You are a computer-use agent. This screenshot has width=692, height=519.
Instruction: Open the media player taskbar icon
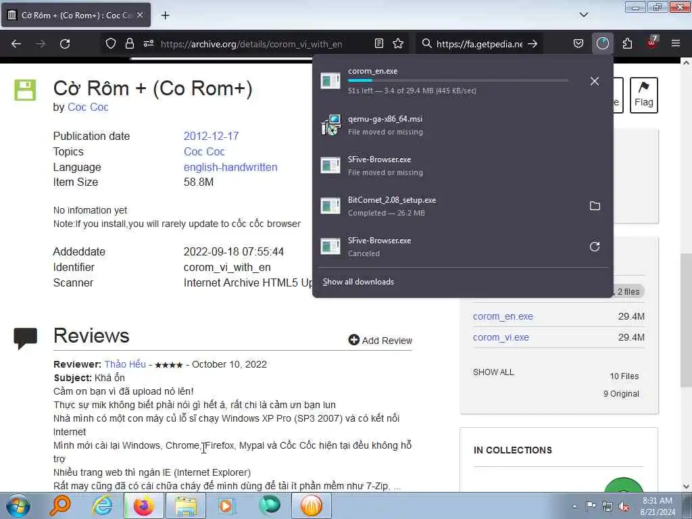227,505
